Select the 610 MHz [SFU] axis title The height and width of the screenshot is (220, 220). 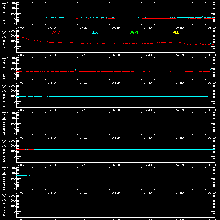(4, 68)
